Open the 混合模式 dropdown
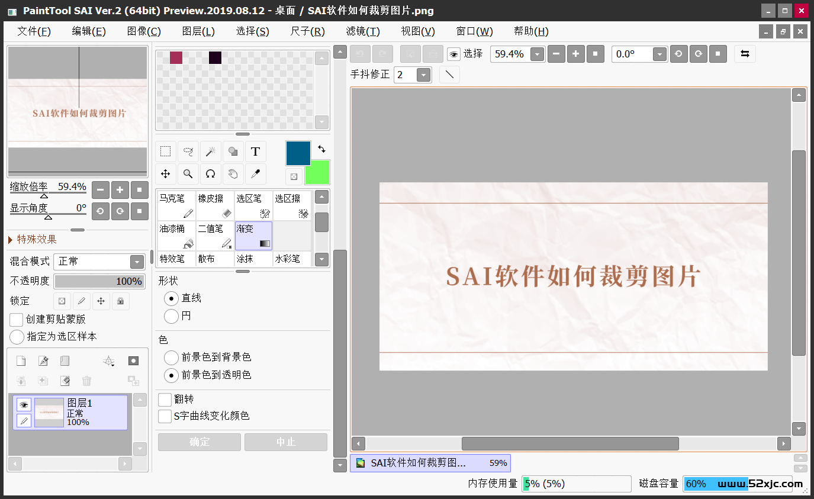This screenshot has width=814, height=499. pos(137,262)
